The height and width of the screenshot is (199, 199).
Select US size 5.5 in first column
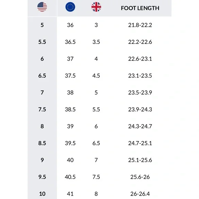point(42,42)
